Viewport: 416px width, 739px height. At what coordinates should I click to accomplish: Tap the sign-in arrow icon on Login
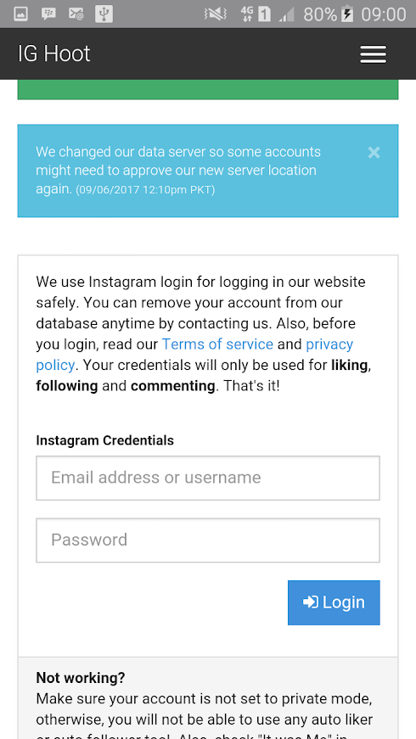(311, 602)
